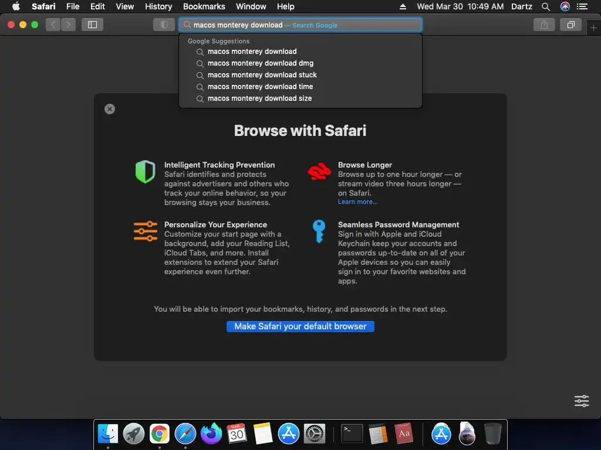Open the Help menu
The image size is (601, 450).
click(286, 6)
